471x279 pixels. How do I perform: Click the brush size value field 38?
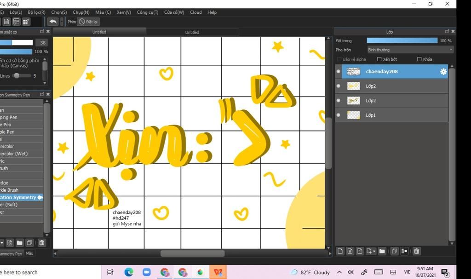(42, 43)
